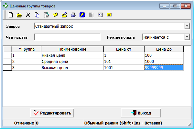Click the yellow tag label icon
This screenshot has height=129, width=194.
[55, 15]
